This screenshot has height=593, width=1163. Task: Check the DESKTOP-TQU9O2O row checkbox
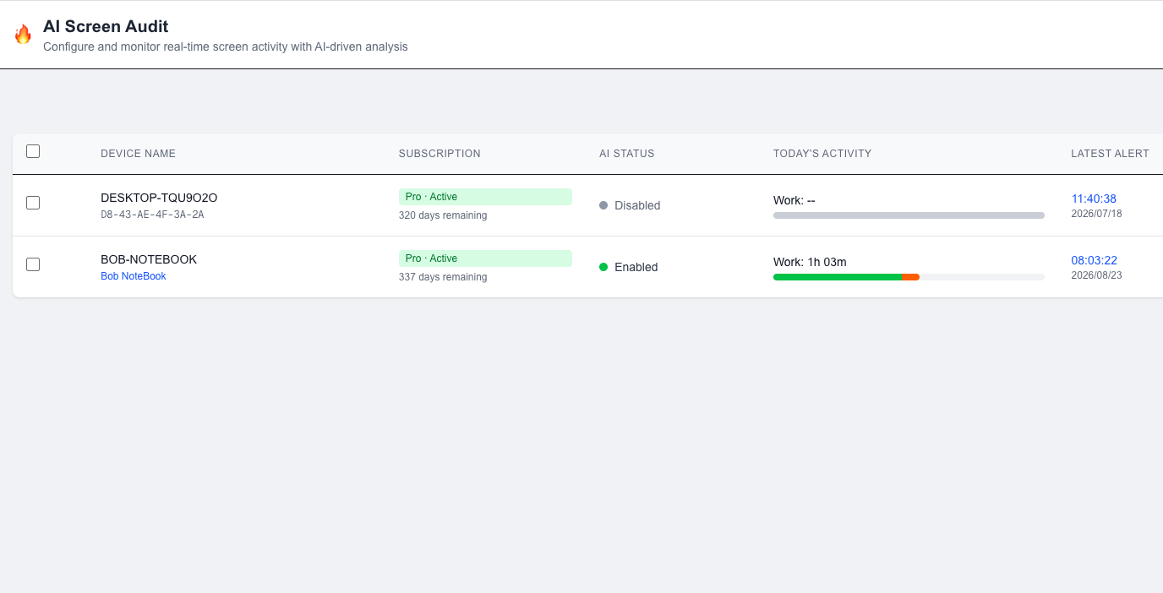[33, 203]
